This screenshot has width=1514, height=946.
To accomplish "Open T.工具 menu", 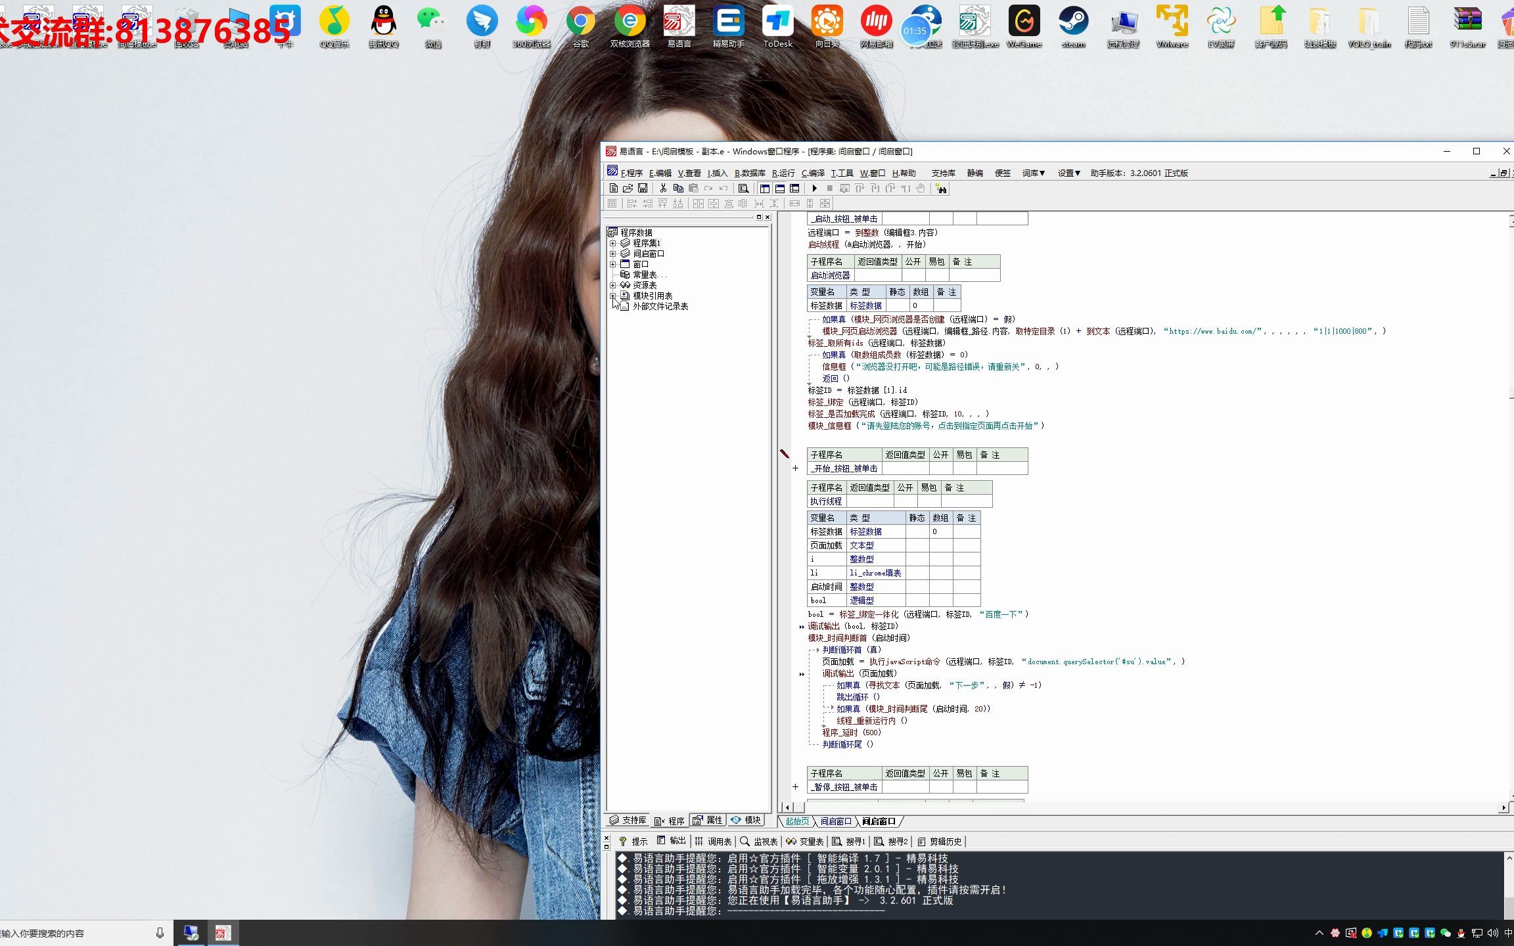I will (x=842, y=173).
